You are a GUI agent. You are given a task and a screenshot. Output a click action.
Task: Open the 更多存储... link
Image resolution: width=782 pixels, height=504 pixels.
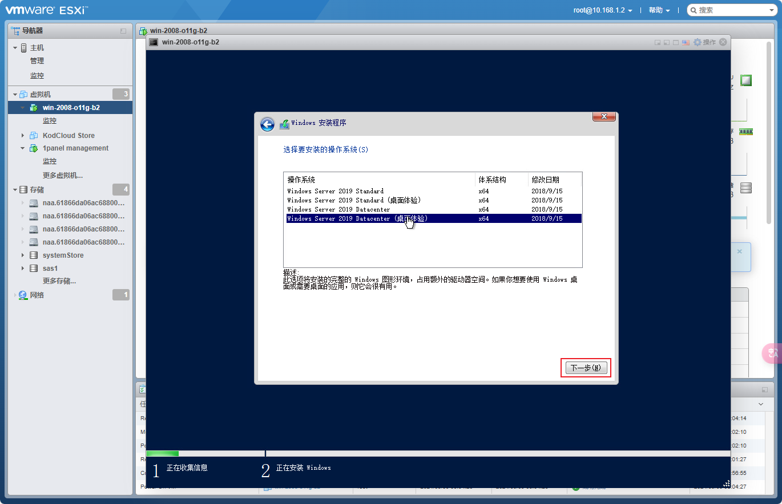(59, 281)
